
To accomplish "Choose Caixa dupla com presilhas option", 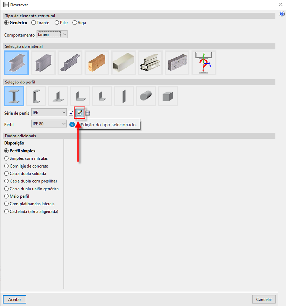I will [x=31, y=181].
